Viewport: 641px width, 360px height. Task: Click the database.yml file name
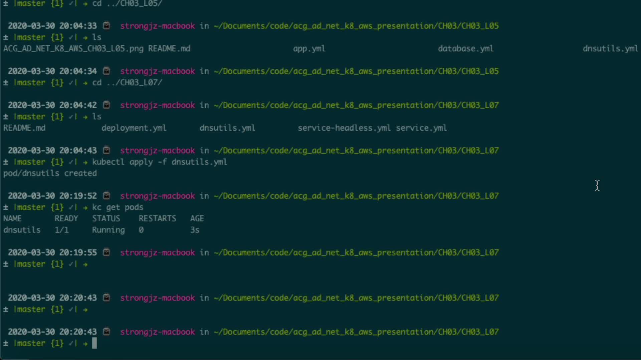465,49
